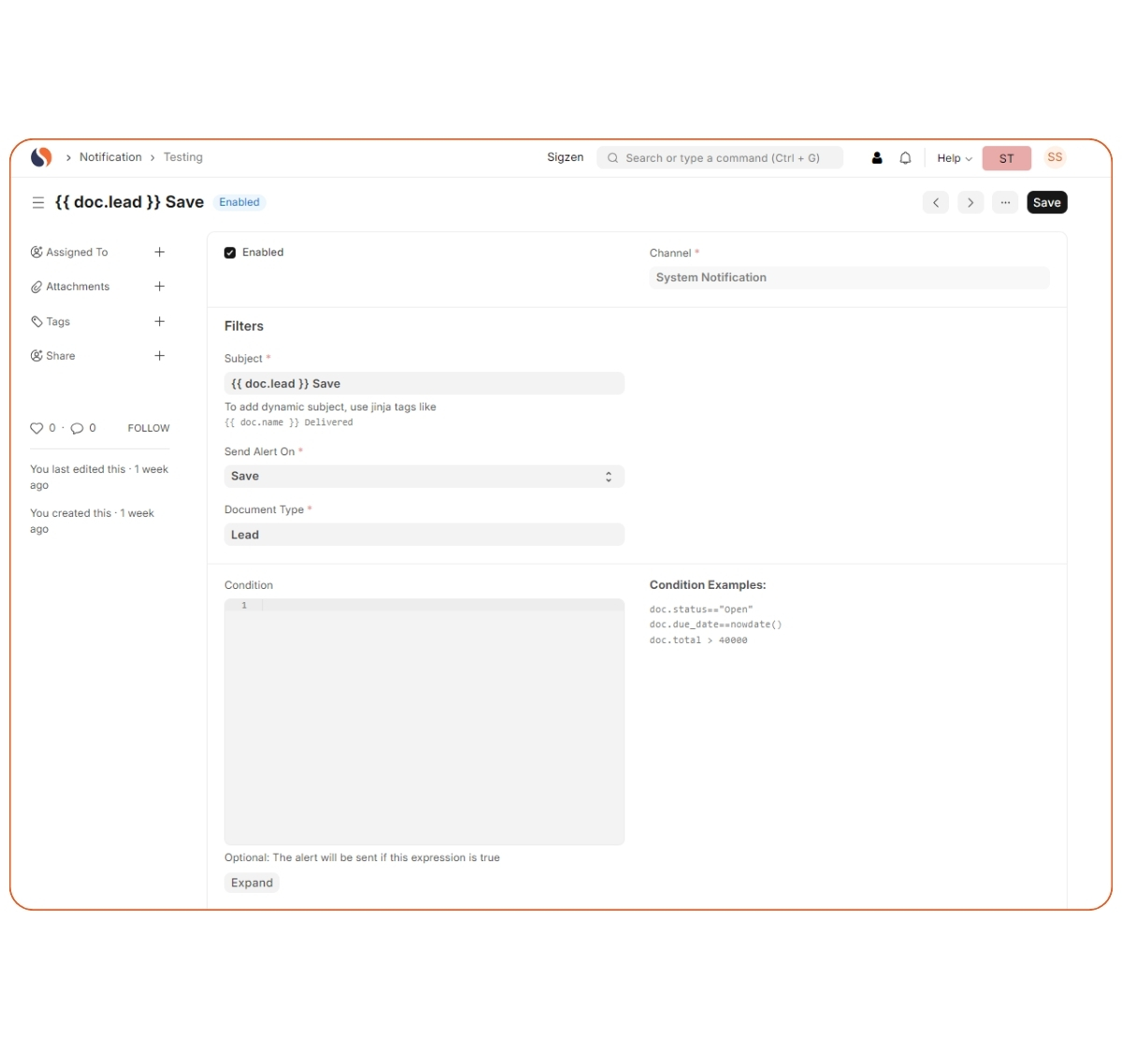Uncheck the Enabled checkbox

coord(230,252)
